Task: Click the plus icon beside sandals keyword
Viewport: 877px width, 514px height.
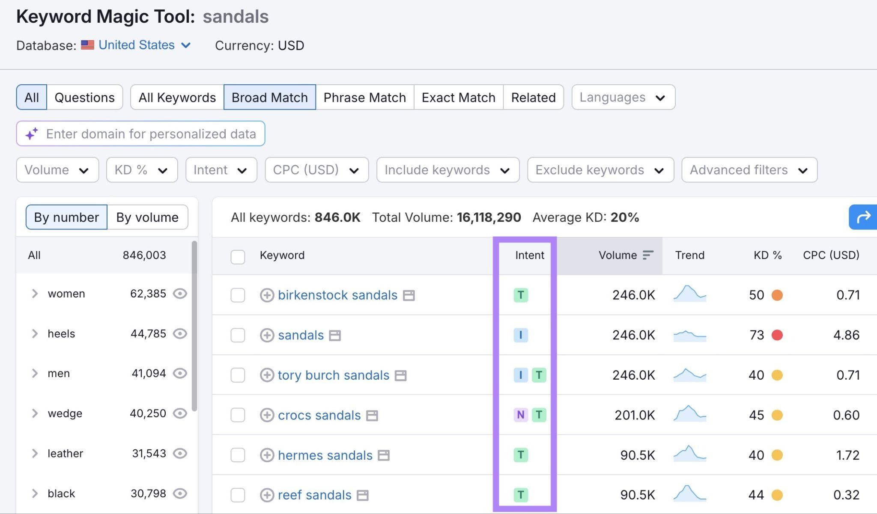Action: pyautogui.click(x=267, y=335)
